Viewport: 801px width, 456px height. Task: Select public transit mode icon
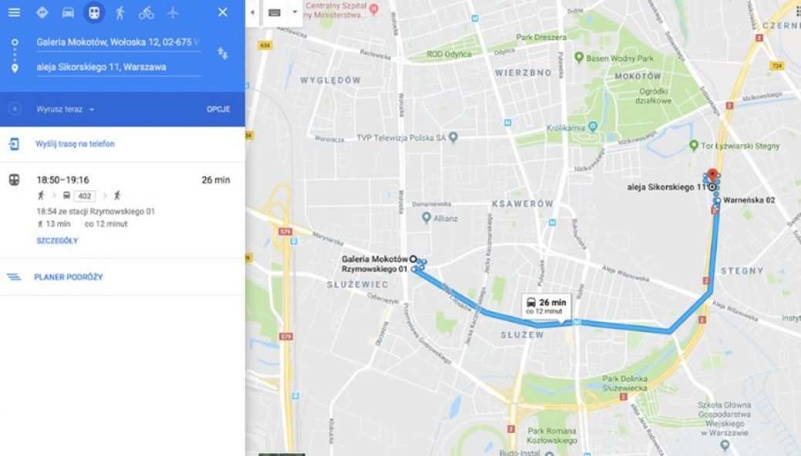click(94, 13)
